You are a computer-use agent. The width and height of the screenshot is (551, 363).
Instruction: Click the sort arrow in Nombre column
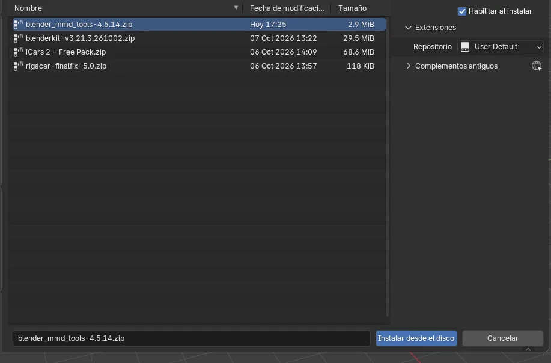coord(236,8)
